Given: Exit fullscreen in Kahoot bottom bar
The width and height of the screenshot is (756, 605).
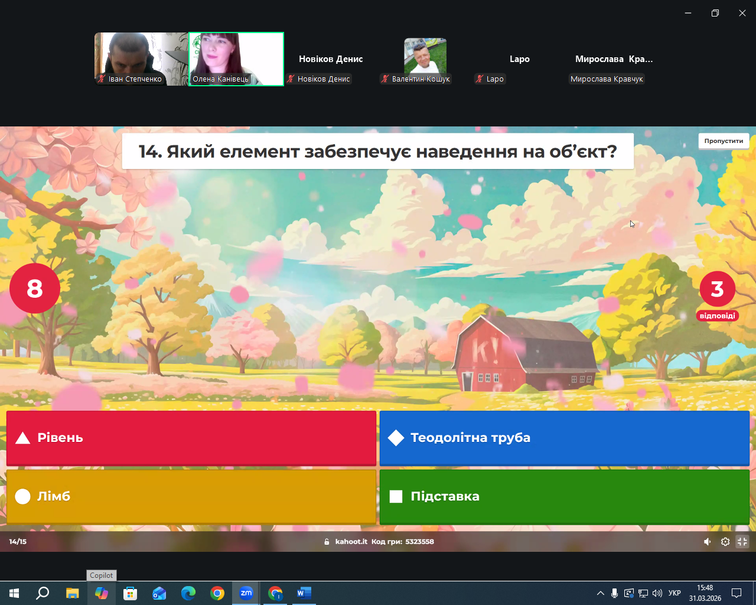Looking at the screenshot, I should [x=742, y=542].
